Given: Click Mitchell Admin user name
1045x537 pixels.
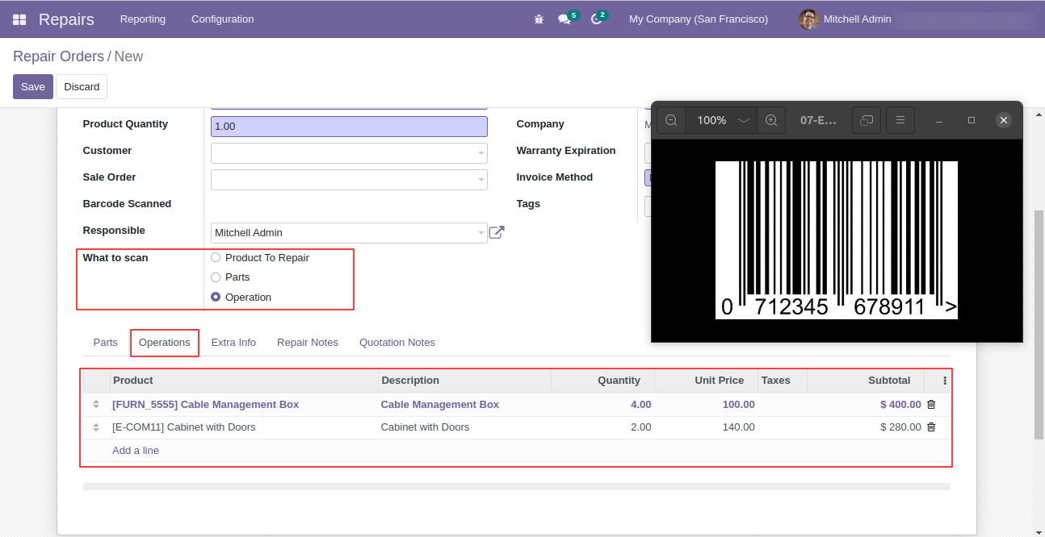Looking at the screenshot, I should click(x=858, y=19).
